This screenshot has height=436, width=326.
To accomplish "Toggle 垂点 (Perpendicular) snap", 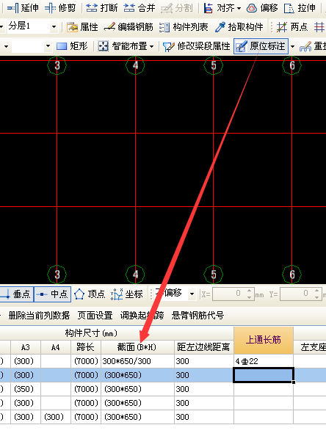I will click(17, 294).
